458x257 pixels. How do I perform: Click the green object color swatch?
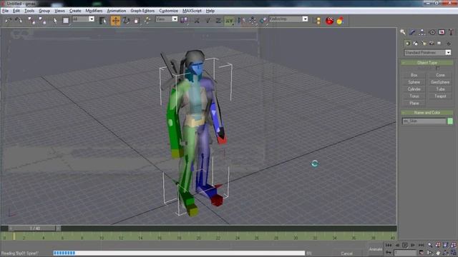tap(450, 121)
